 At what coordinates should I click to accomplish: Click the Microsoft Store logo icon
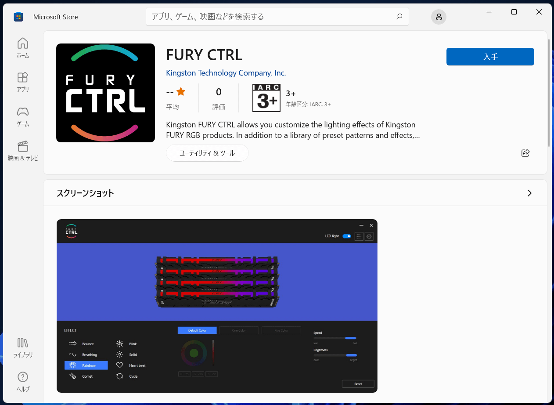click(x=18, y=17)
